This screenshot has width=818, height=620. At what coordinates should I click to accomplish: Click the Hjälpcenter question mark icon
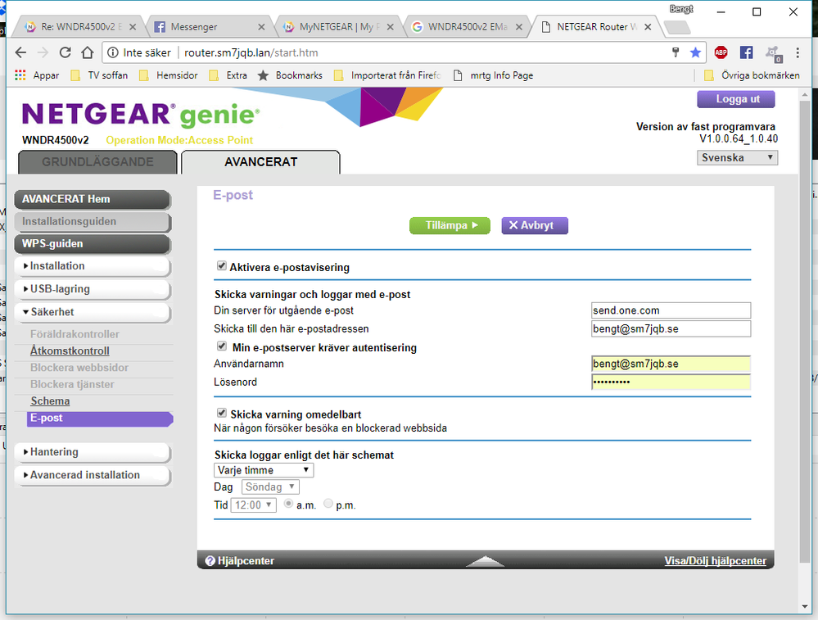210,561
